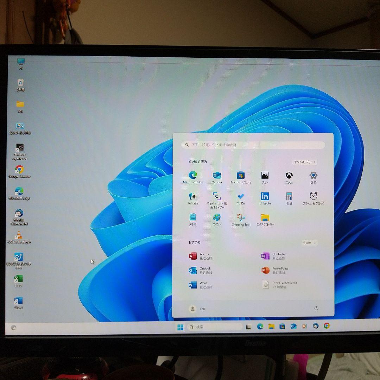Open Clipchamp video editor pinned app
This screenshot has width=380, height=380.
(x=217, y=200)
